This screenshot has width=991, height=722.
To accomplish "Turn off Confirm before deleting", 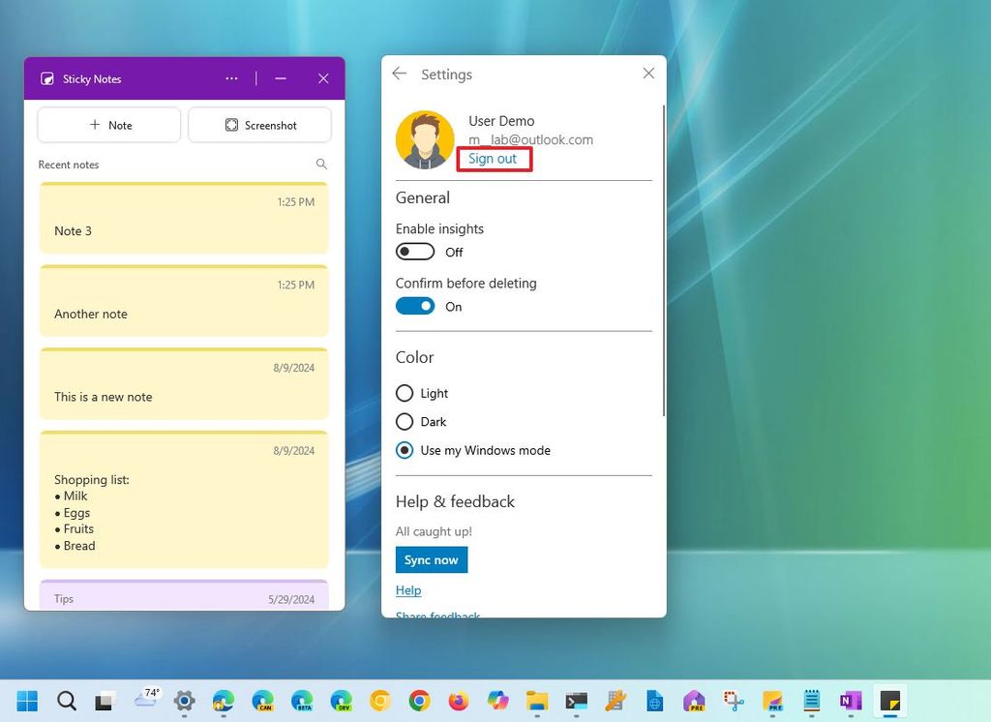I will 414,306.
